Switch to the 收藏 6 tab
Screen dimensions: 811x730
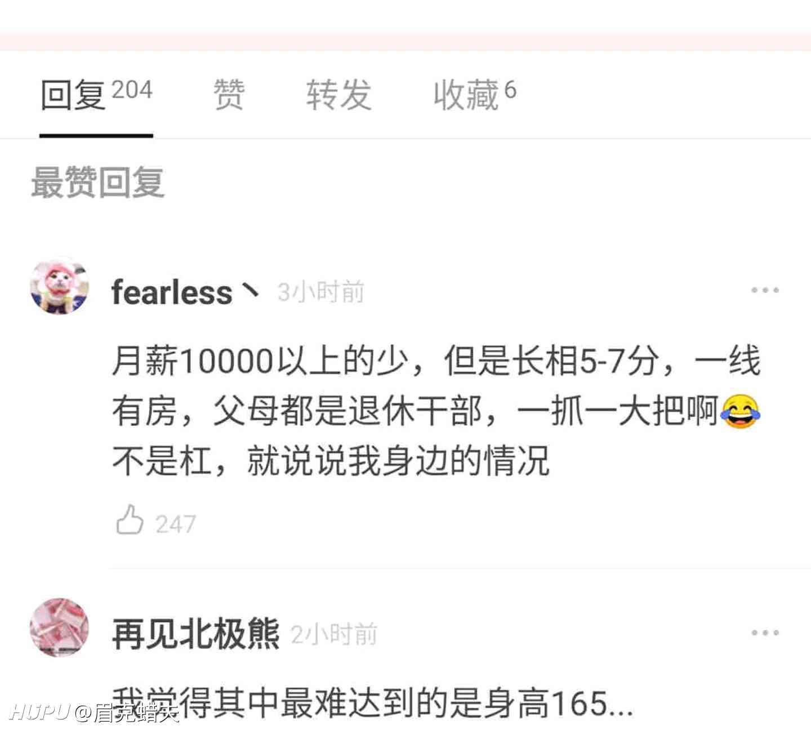click(x=475, y=94)
